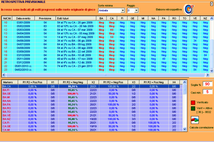Click 19/20 in the BA.NZ row
214x142 pixels.
coord(93,119)
